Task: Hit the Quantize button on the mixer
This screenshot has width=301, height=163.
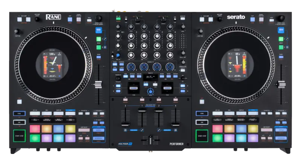Action: click(x=183, y=18)
